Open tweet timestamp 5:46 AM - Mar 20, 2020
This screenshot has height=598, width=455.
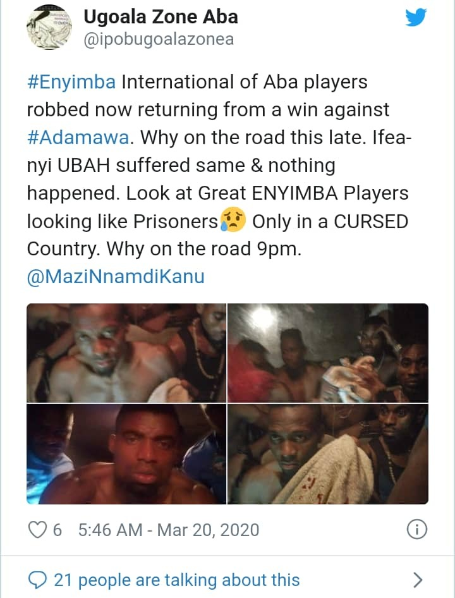coord(169,530)
